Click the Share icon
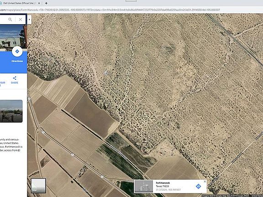Viewport: 263px width, 197px height. pyautogui.click(x=15, y=78)
